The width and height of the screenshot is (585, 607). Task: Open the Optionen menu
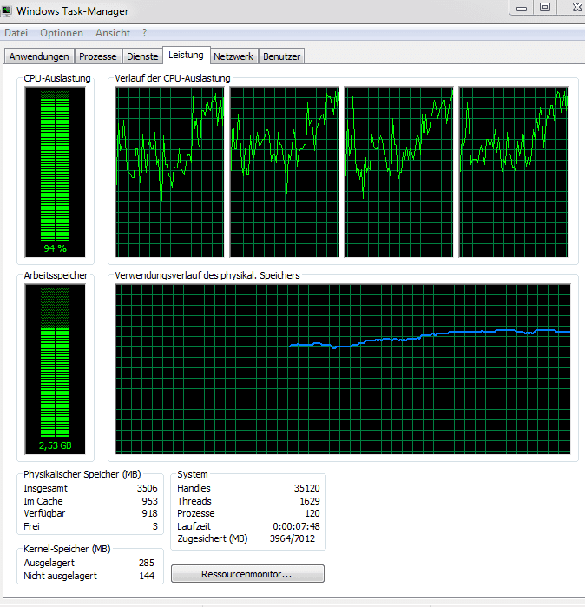coord(62,33)
